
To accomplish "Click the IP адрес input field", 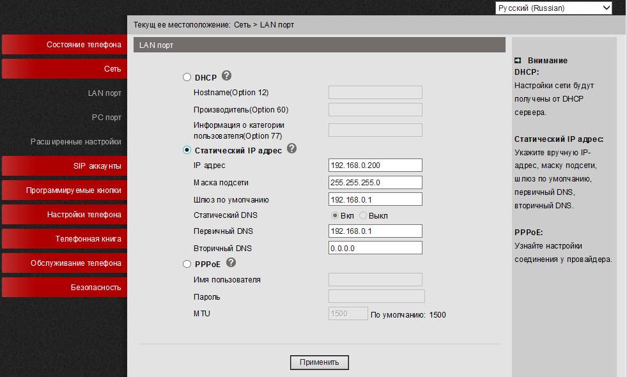I will click(375, 165).
